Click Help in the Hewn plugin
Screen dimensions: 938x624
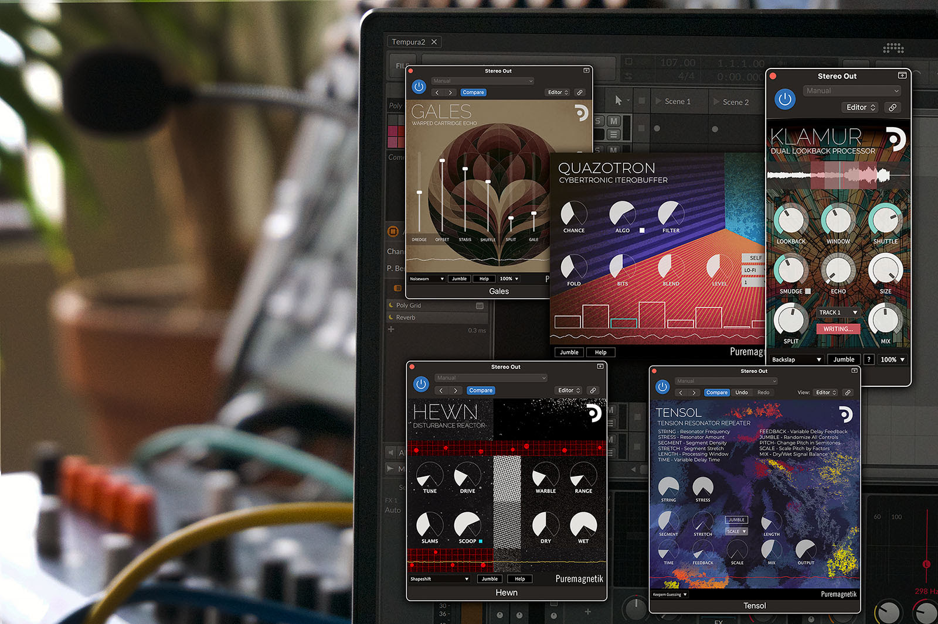click(519, 579)
